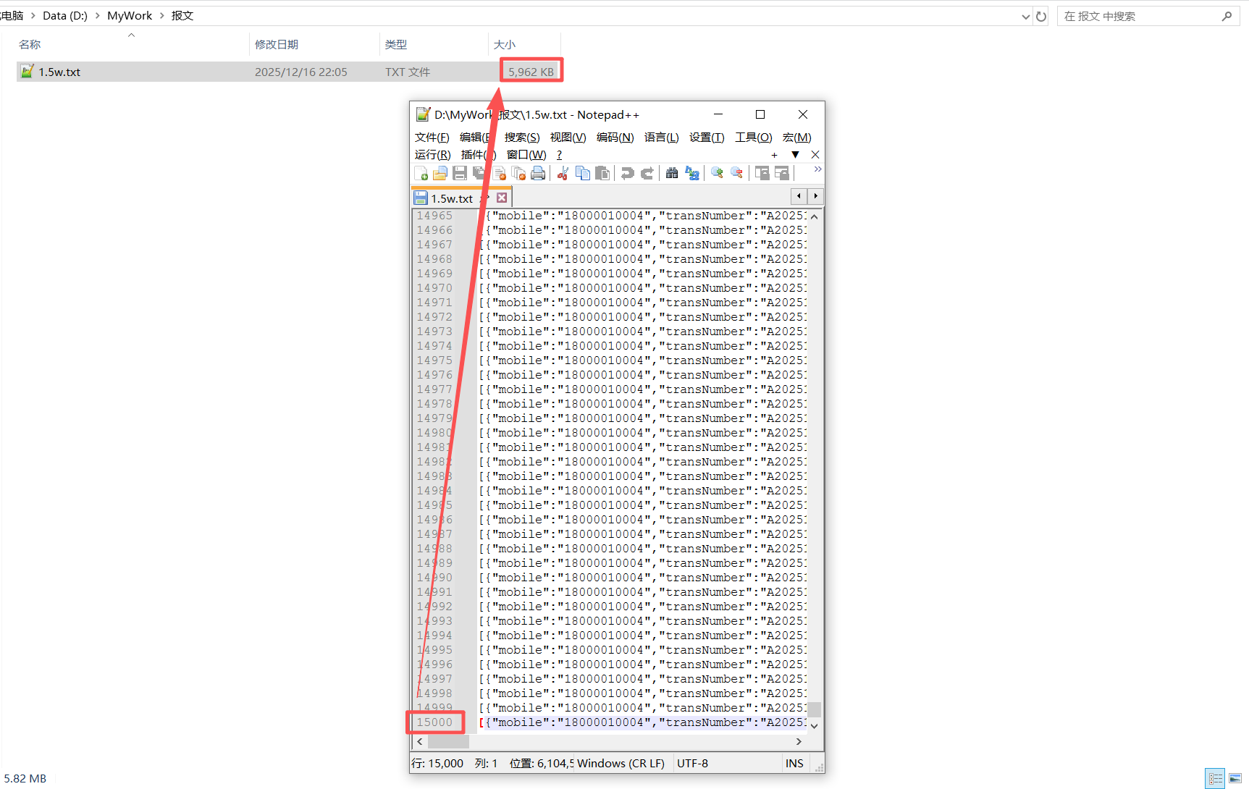The image size is (1249, 789).
Task: Click the Print icon in Notepad++ toolbar
Action: [x=538, y=173]
